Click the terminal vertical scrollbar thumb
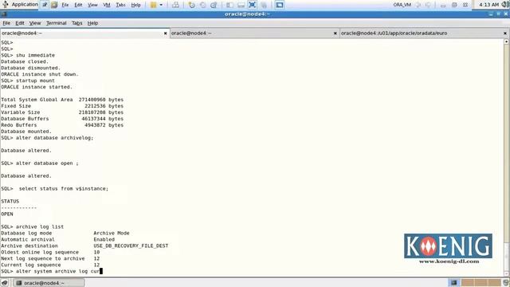This screenshot has height=287, width=510. pos(506,256)
